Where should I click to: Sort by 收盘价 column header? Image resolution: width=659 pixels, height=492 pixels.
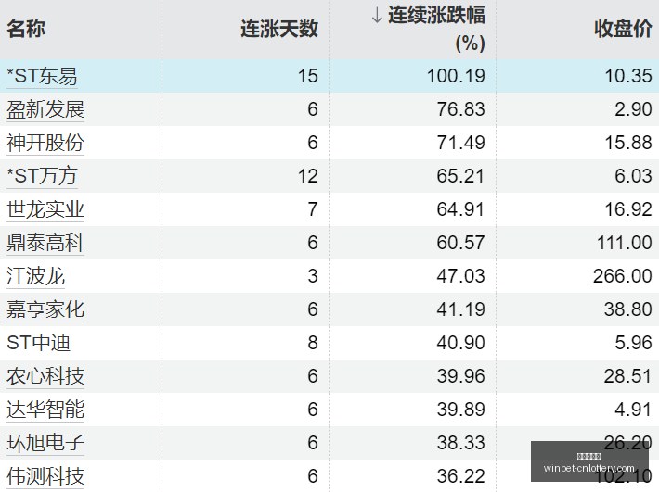[x=623, y=29]
